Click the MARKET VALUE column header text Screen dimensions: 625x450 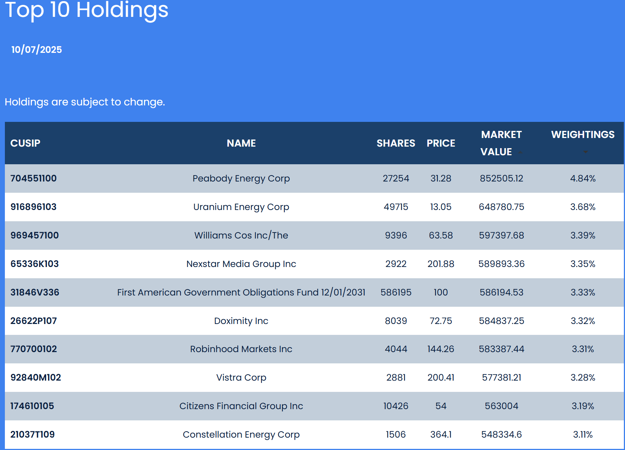[x=501, y=143]
